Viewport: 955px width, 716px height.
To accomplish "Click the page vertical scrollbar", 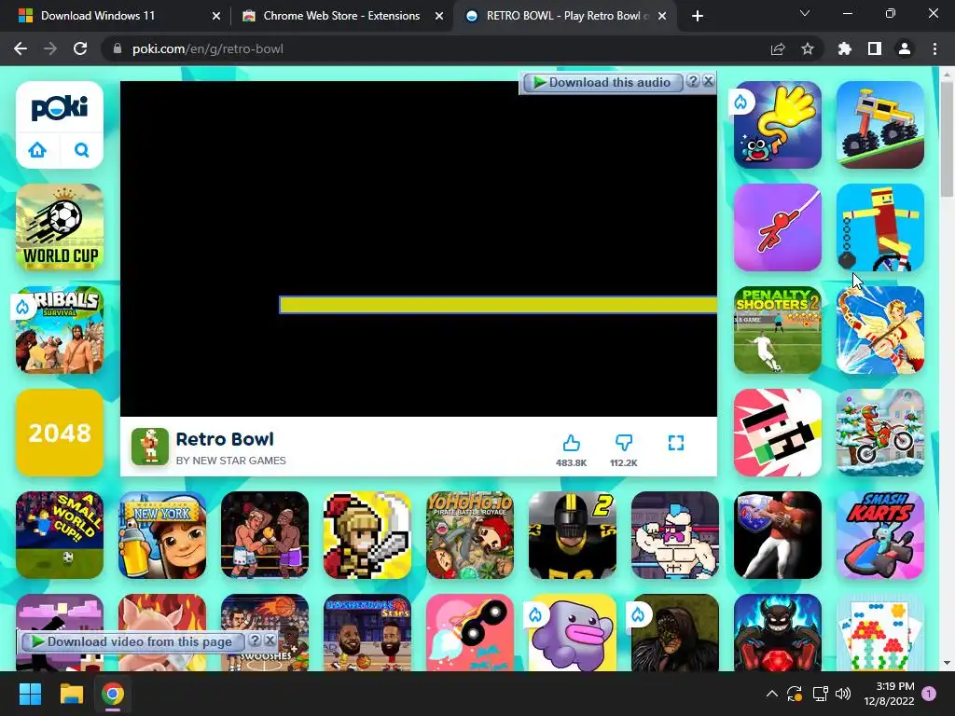I will tap(947, 140).
